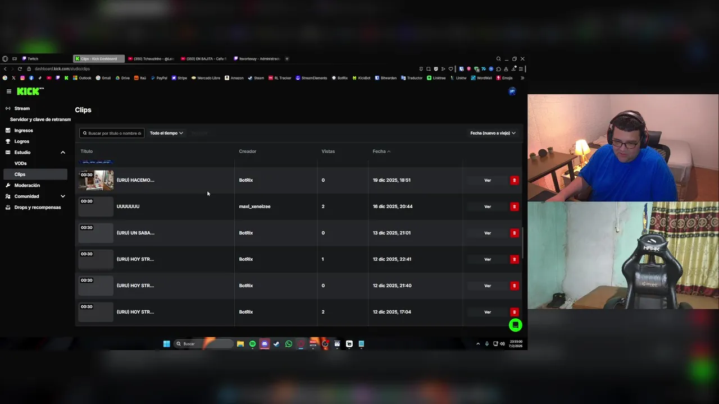Show more bookmarks with the overflow chevron
Screen dimensions: 719x404
522,78
